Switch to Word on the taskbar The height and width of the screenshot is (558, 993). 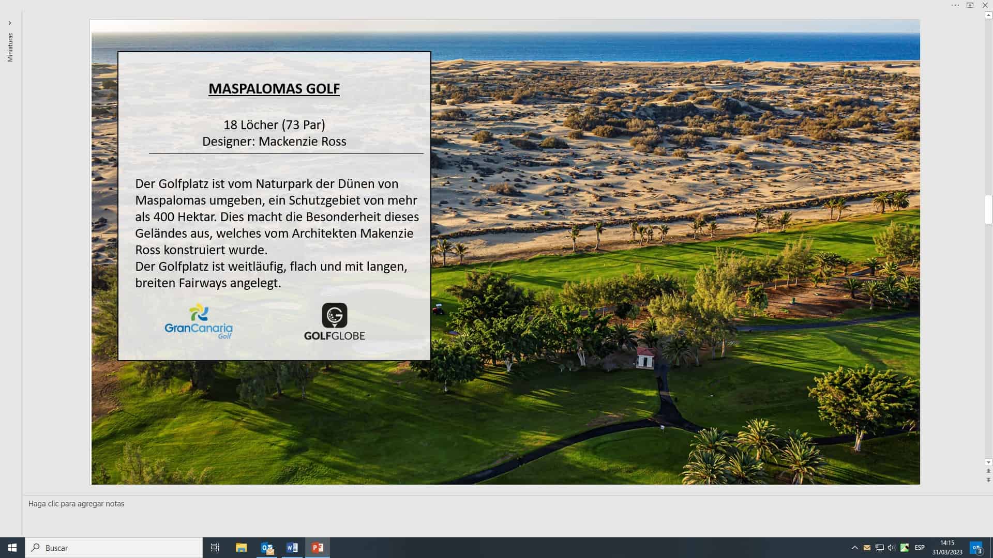tap(292, 548)
